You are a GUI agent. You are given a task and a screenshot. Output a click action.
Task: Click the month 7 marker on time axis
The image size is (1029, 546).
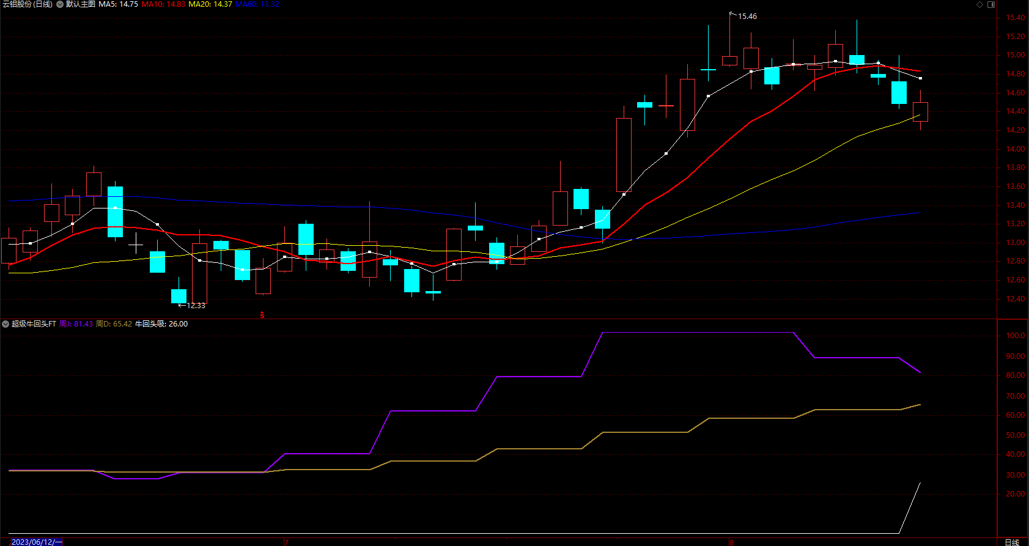[286, 542]
